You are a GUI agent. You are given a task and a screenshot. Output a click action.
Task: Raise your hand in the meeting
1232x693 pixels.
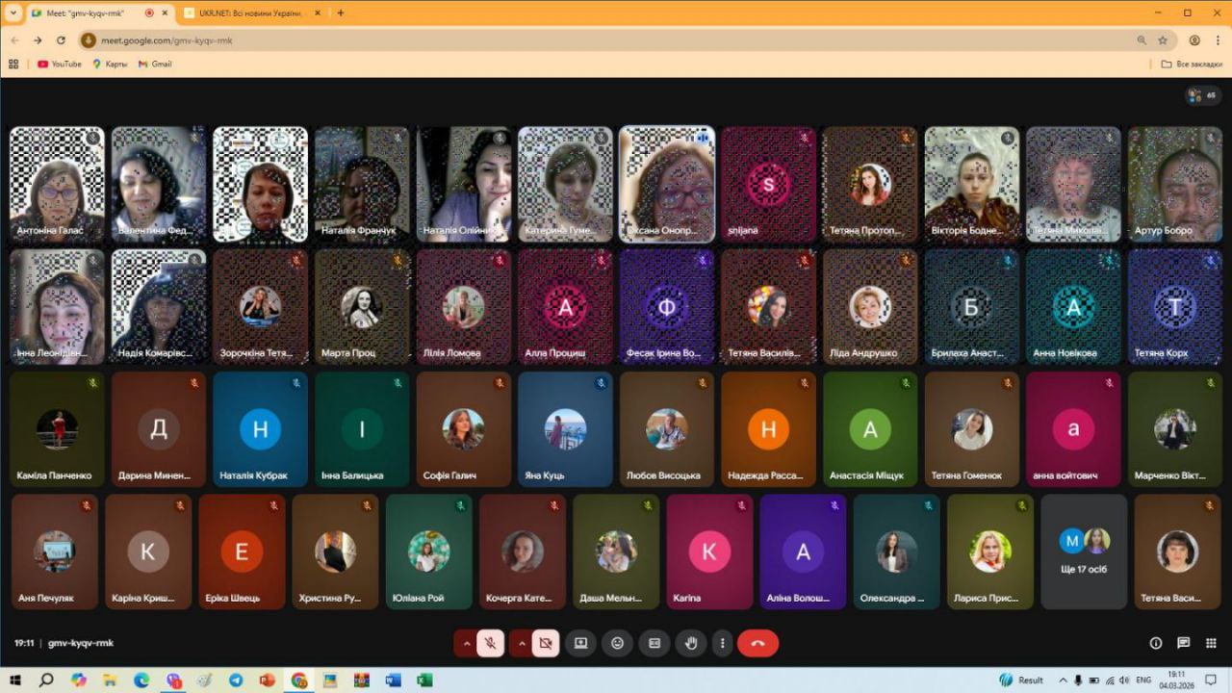click(x=691, y=644)
